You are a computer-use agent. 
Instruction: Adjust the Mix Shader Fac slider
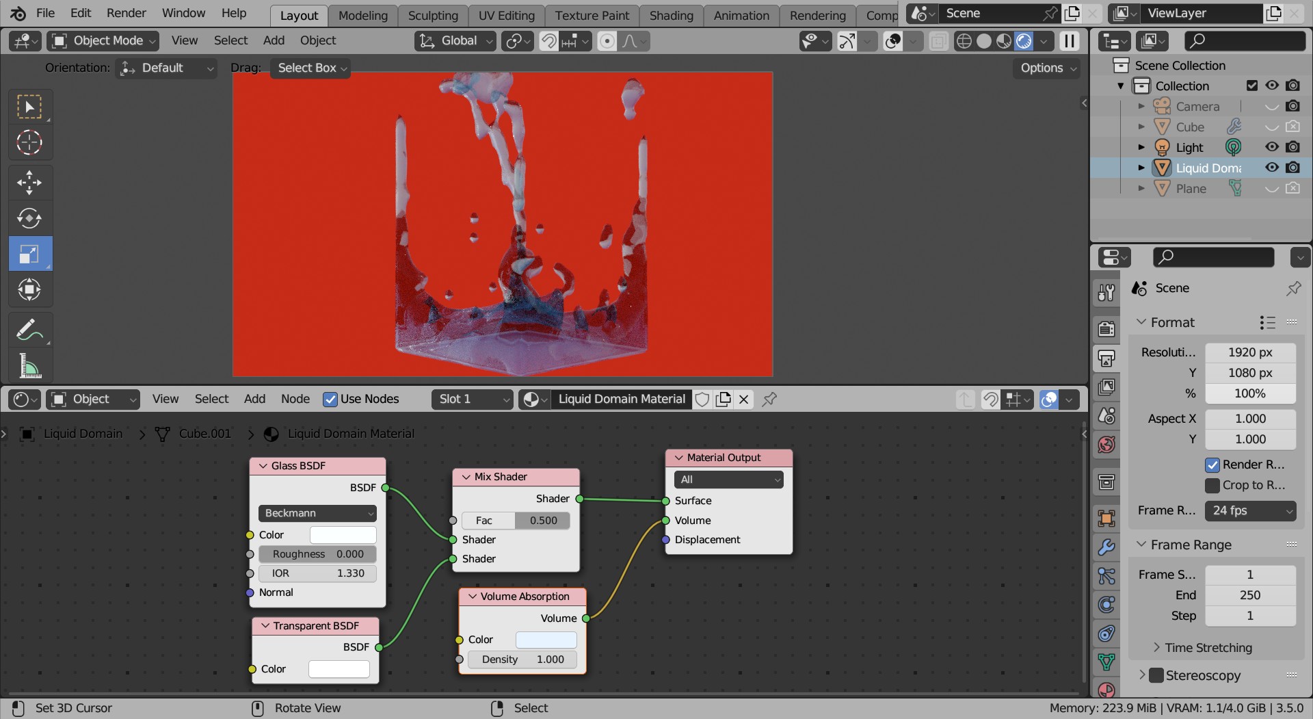(516, 521)
